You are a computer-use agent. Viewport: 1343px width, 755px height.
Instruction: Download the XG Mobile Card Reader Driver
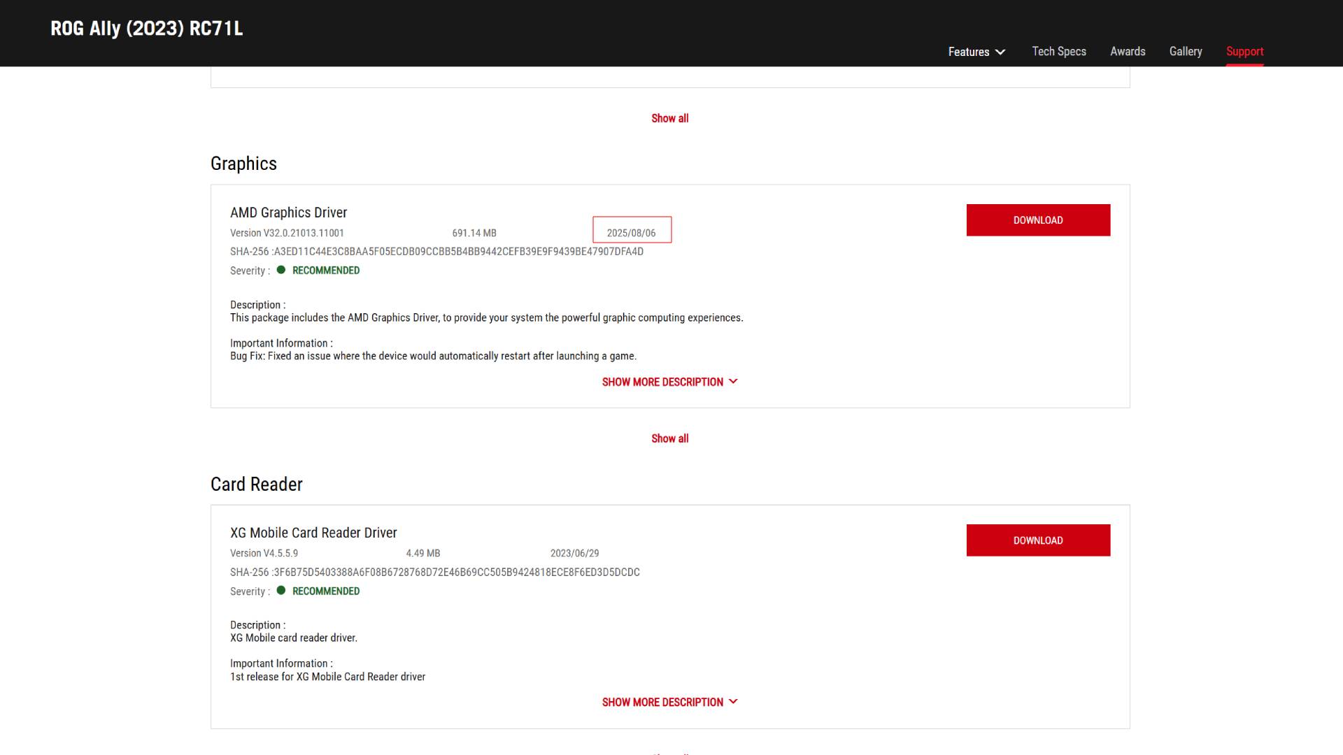[1038, 540]
